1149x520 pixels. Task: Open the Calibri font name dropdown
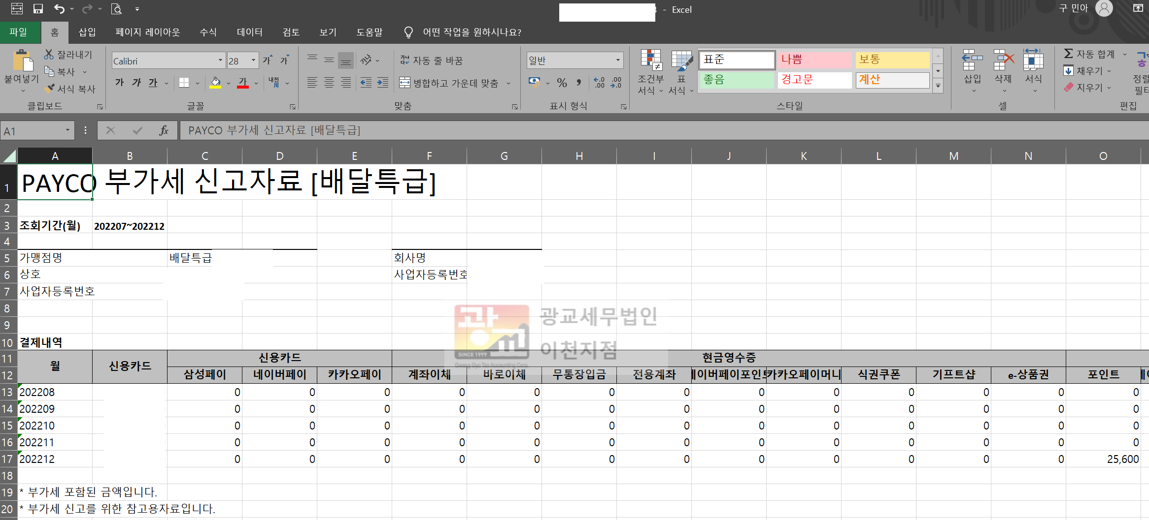pyautogui.click(x=220, y=61)
